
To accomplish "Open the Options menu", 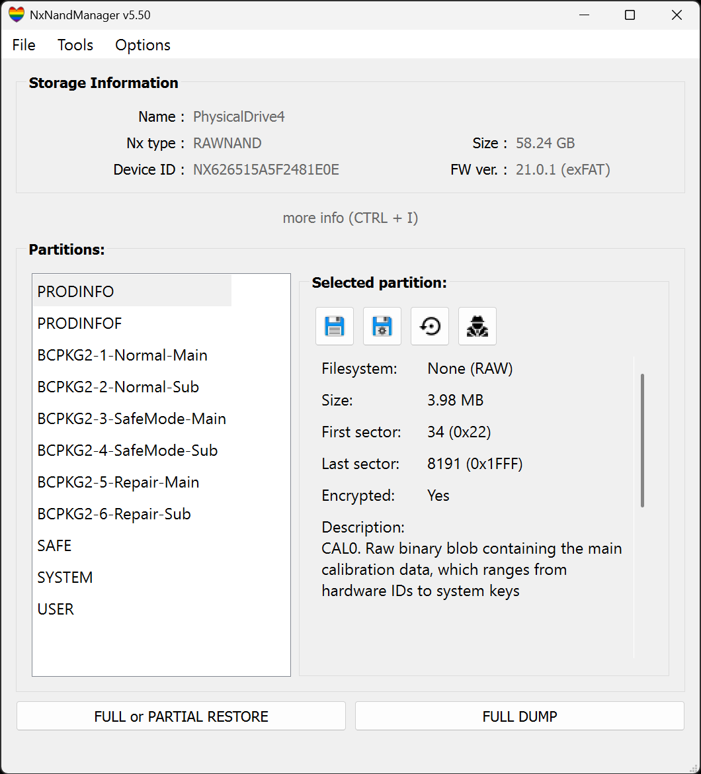I will pos(143,45).
